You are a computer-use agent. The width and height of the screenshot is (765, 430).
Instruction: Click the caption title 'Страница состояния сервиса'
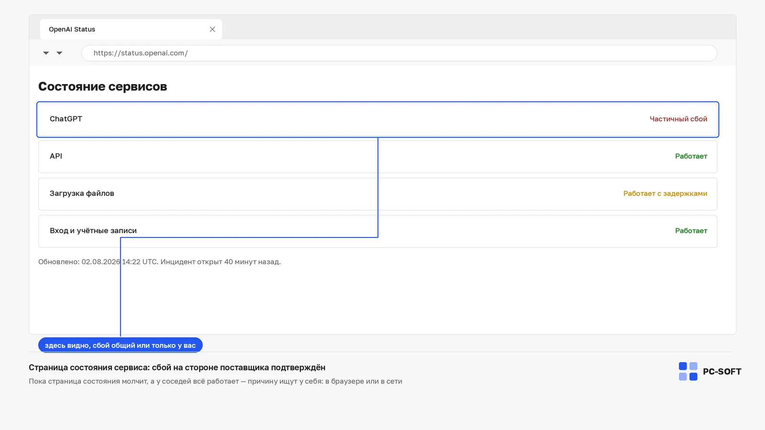coord(177,367)
